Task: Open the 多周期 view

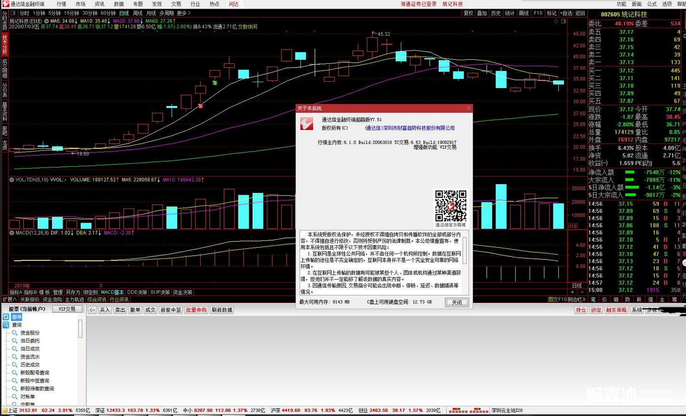Action: click(166, 13)
